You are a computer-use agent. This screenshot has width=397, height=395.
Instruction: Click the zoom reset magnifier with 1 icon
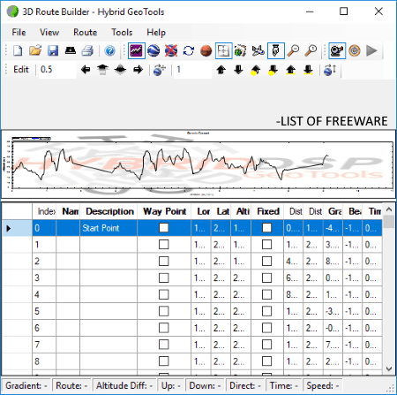tap(311, 50)
